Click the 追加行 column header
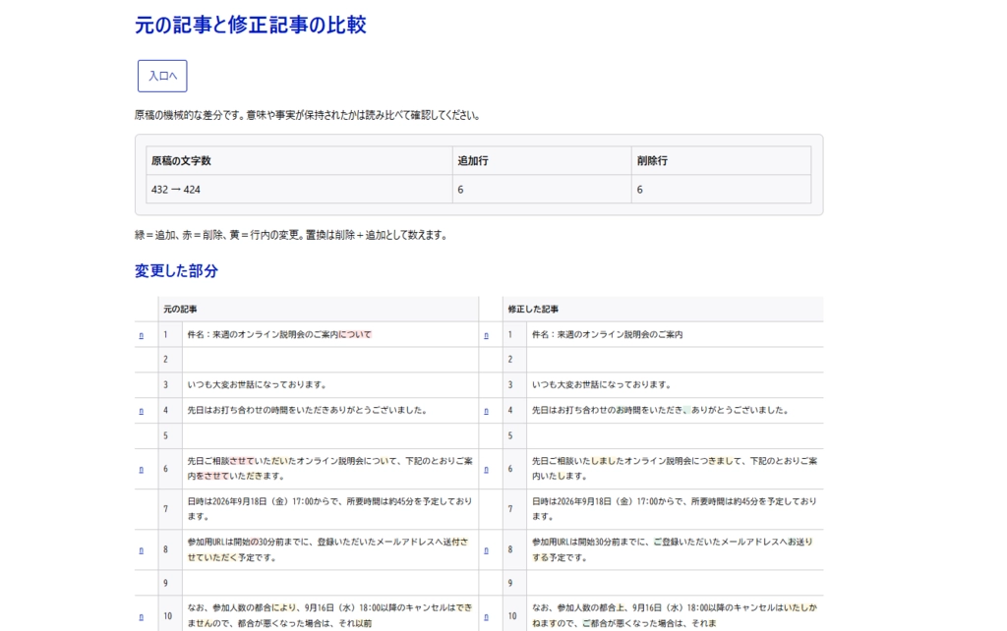This screenshot has width=1007, height=631. click(x=542, y=160)
